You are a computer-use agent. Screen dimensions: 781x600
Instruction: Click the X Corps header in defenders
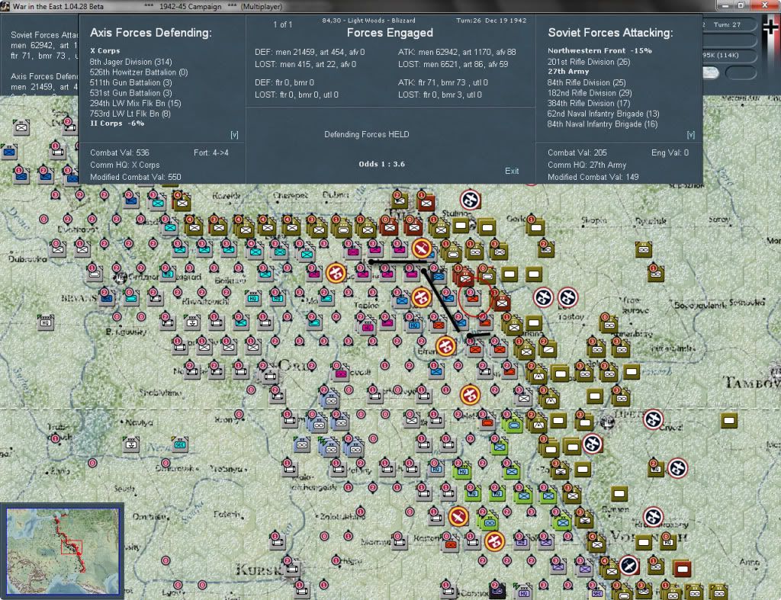tap(104, 51)
